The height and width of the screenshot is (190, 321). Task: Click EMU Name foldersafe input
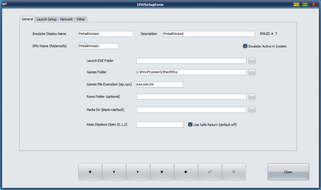click(x=98, y=46)
